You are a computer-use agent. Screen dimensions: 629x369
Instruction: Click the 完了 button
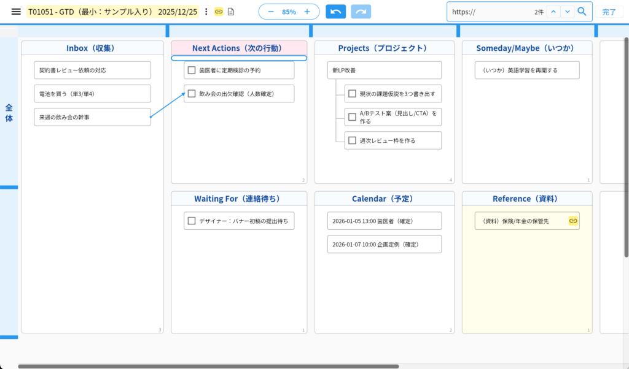point(609,12)
